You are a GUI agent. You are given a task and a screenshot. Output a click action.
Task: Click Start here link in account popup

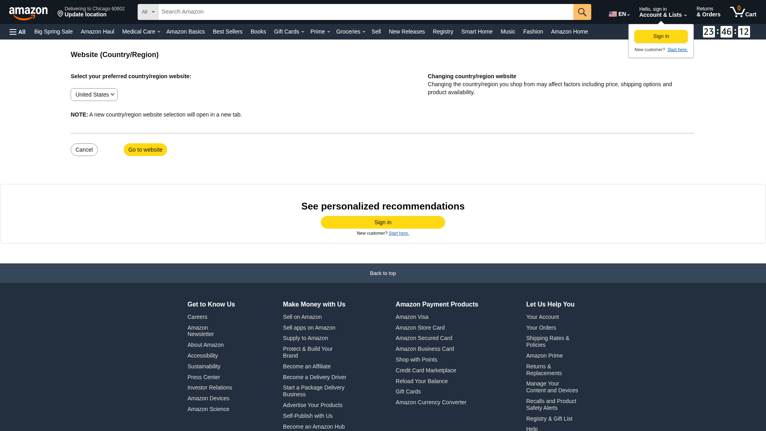(677, 49)
